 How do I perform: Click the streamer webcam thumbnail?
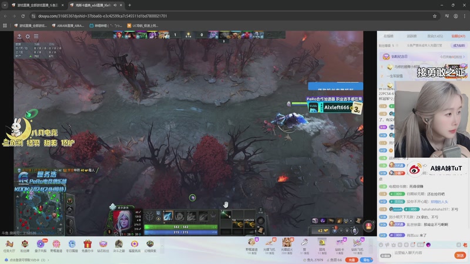coord(432,119)
